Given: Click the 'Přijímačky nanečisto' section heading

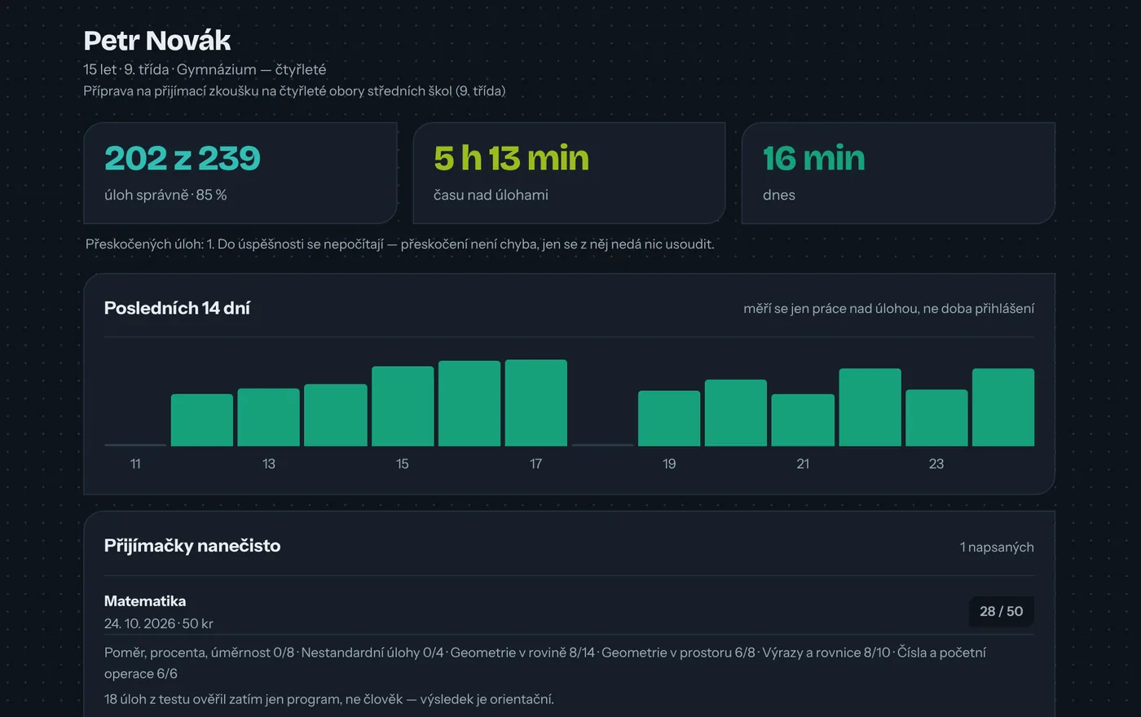Looking at the screenshot, I should [x=192, y=546].
